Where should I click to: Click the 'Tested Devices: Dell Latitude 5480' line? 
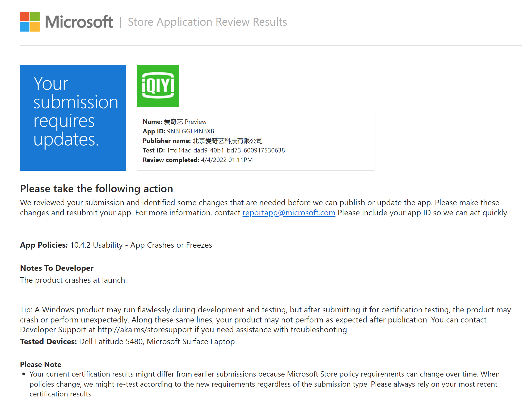coord(128,342)
